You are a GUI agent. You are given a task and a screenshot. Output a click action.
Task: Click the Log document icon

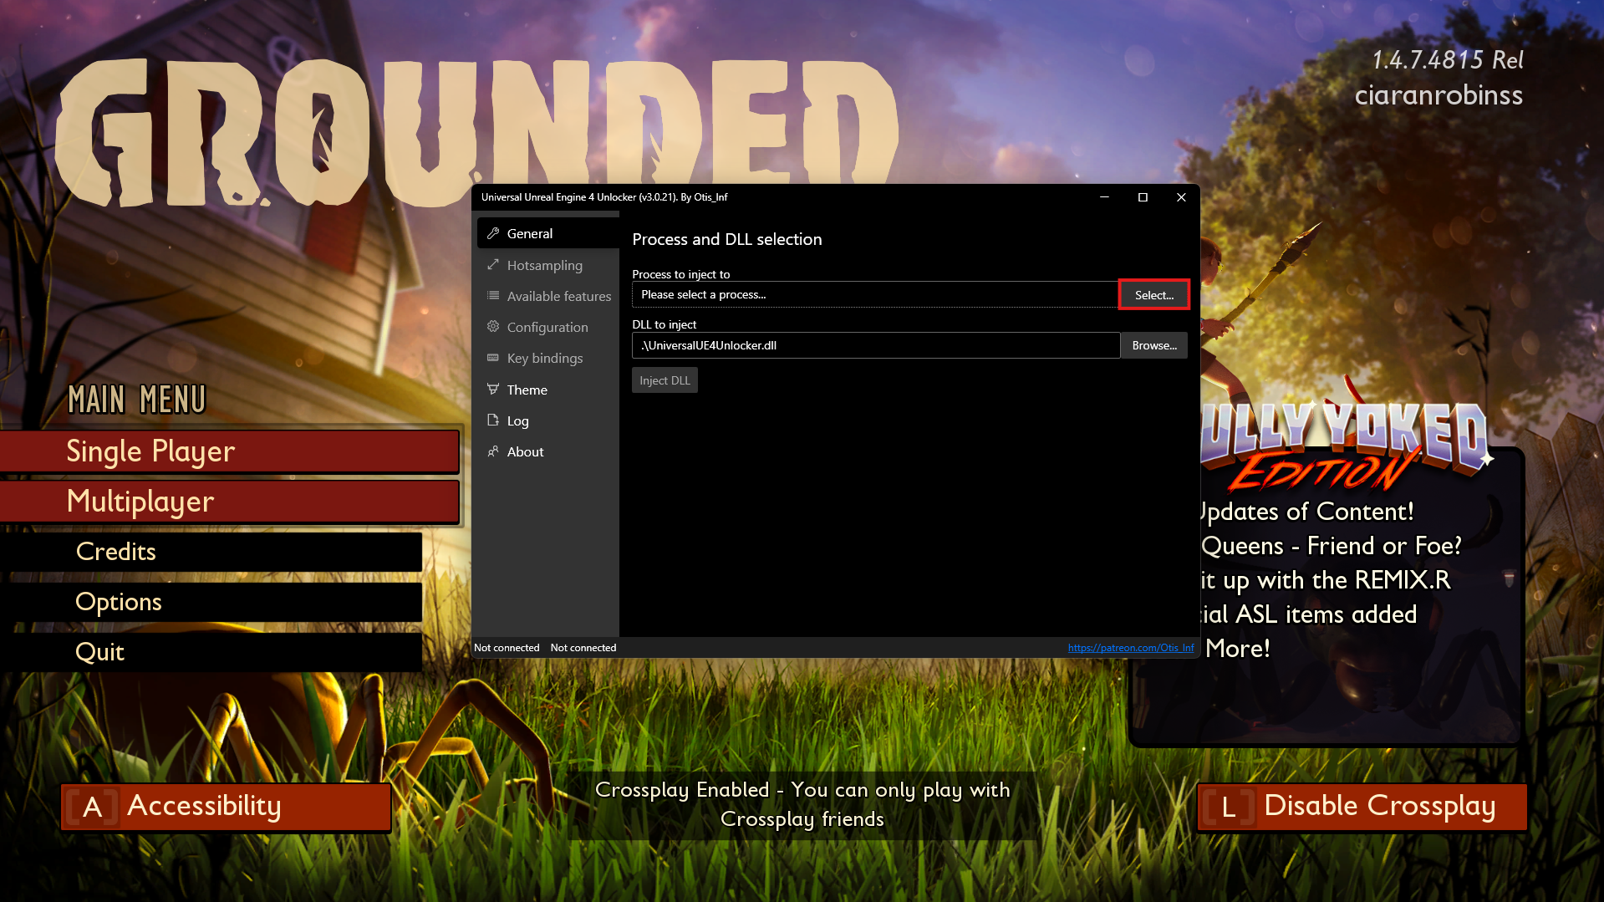493,420
